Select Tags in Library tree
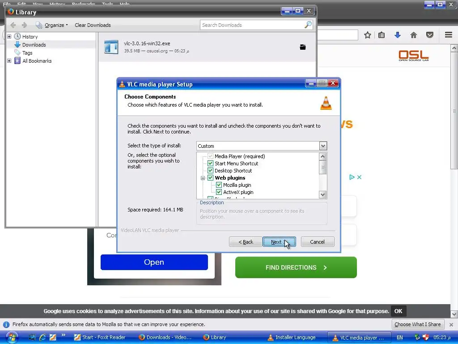The width and height of the screenshot is (458, 344). tap(27, 53)
